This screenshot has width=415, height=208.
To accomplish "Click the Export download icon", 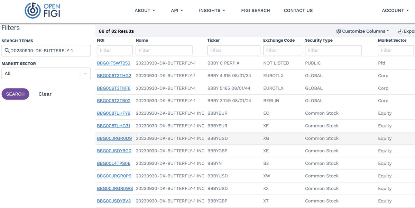I will click(x=400, y=31).
